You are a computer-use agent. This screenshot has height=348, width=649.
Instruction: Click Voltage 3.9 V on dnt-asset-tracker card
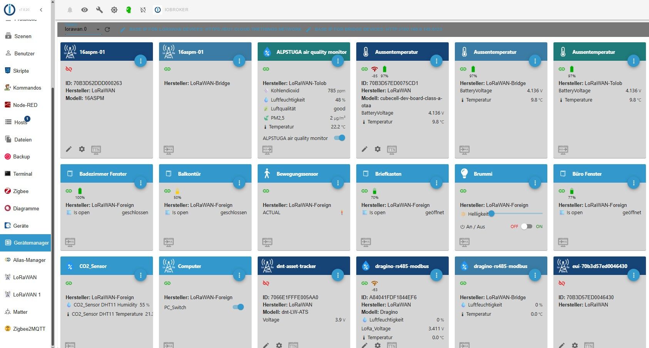point(340,320)
